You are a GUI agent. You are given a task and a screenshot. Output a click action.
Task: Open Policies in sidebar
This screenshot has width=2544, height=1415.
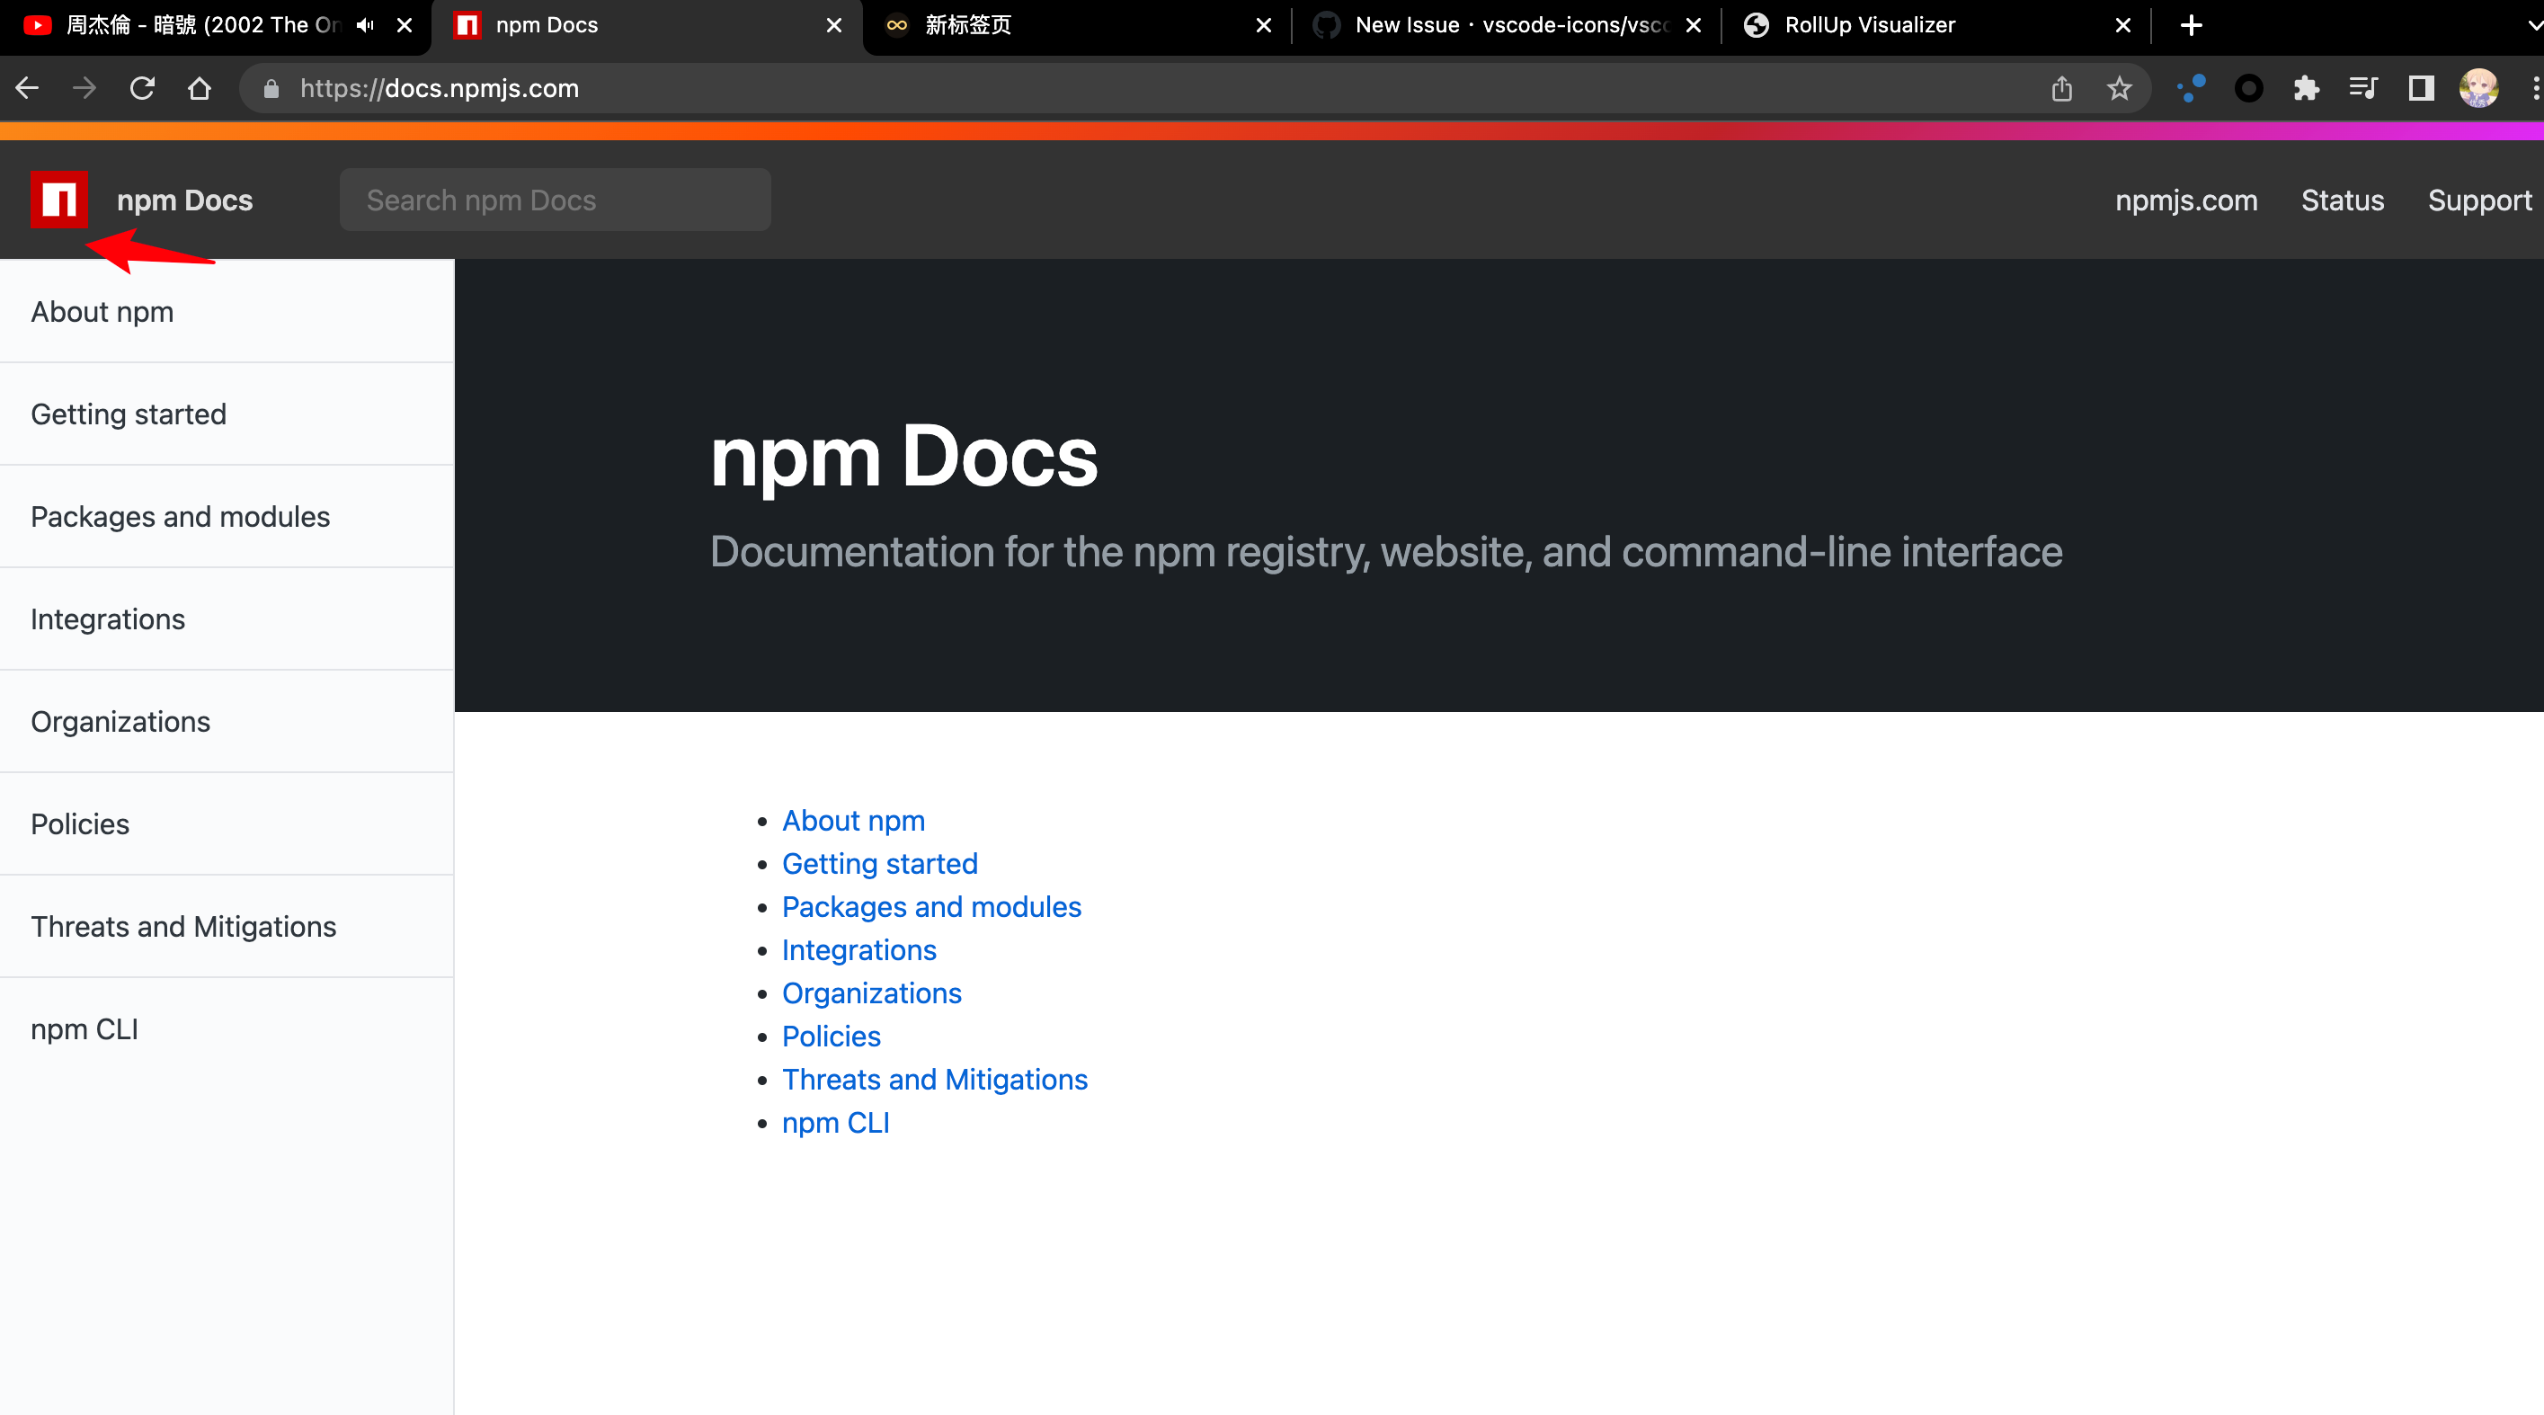[227, 824]
